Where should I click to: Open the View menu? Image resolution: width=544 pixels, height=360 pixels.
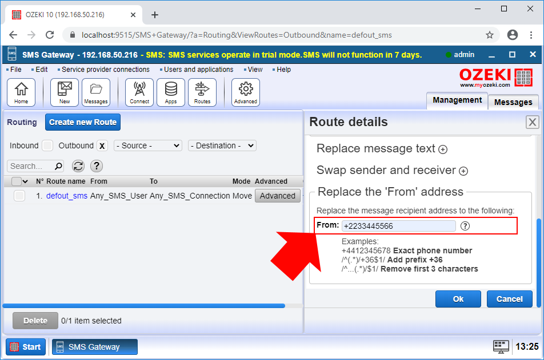point(255,70)
